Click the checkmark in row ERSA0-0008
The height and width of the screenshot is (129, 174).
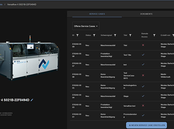[x=143, y=55]
